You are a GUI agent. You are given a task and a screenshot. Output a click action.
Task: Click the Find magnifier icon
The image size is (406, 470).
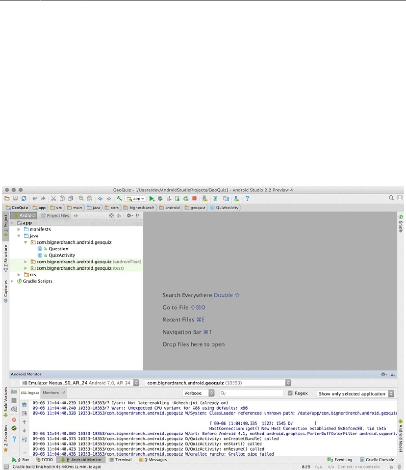point(81,198)
